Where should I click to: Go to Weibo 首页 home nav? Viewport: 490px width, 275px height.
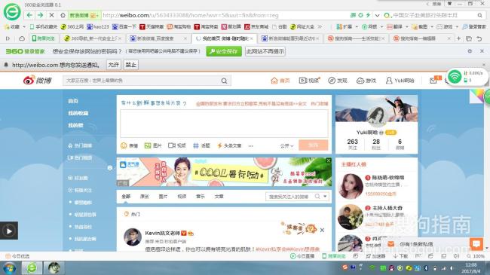point(280,81)
